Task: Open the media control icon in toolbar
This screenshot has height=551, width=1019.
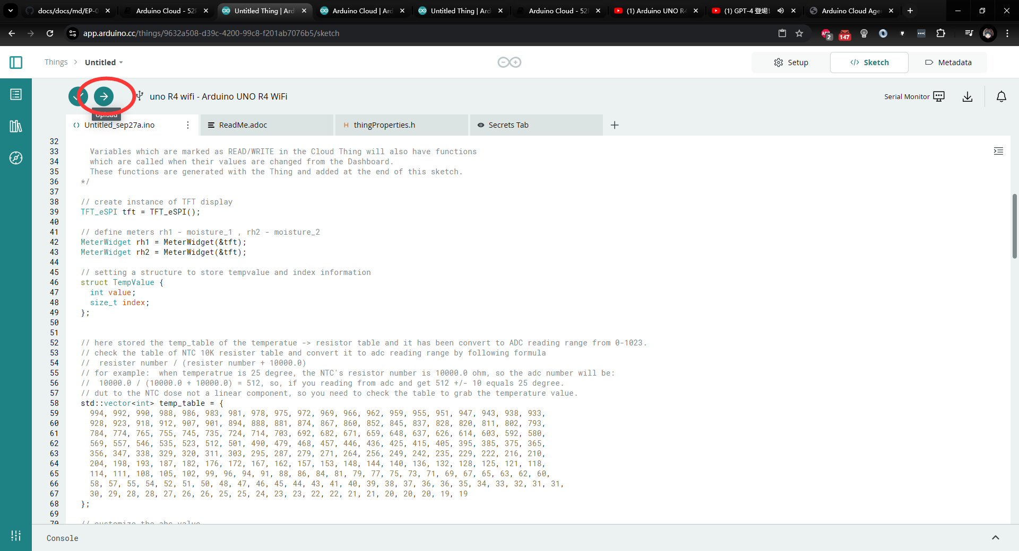Action: tap(969, 33)
